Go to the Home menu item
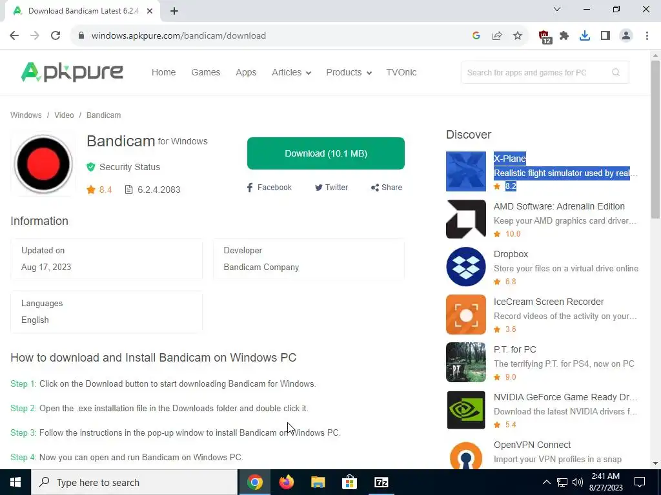This screenshot has height=495, width=661. point(163,72)
